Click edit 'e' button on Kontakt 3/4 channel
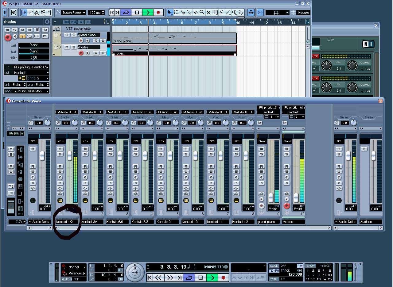The height and width of the screenshot is (287, 393). click(x=85, y=177)
